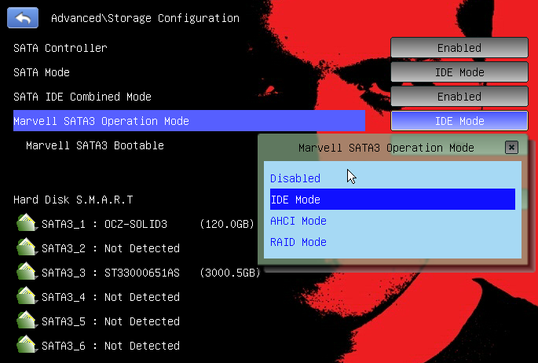
Task: Click the (3000.5GB) capacity text
Action: pyautogui.click(x=230, y=273)
